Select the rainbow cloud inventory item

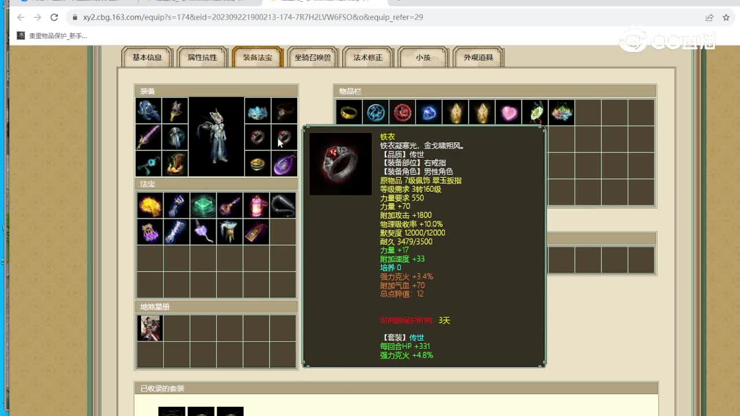561,112
